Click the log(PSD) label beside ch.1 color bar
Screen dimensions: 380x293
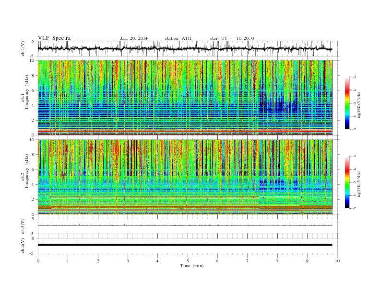pyautogui.click(x=359, y=105)
